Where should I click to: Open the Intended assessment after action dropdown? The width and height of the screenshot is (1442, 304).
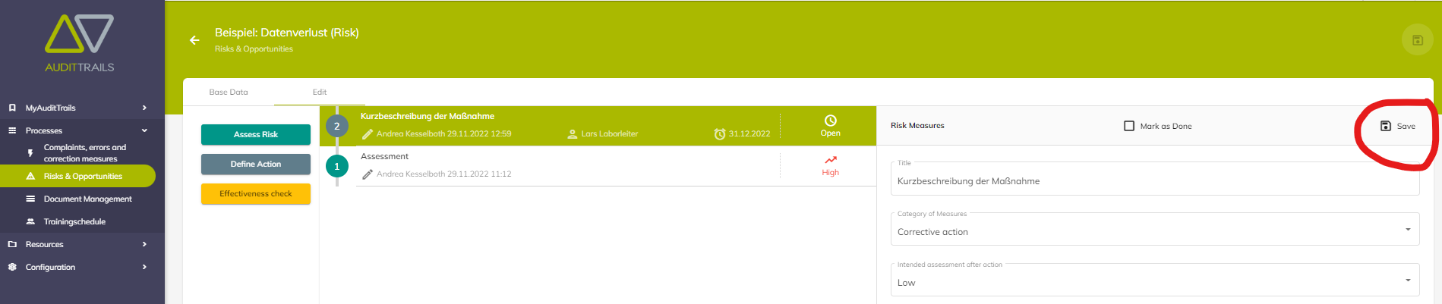[x=1155, y=280]
